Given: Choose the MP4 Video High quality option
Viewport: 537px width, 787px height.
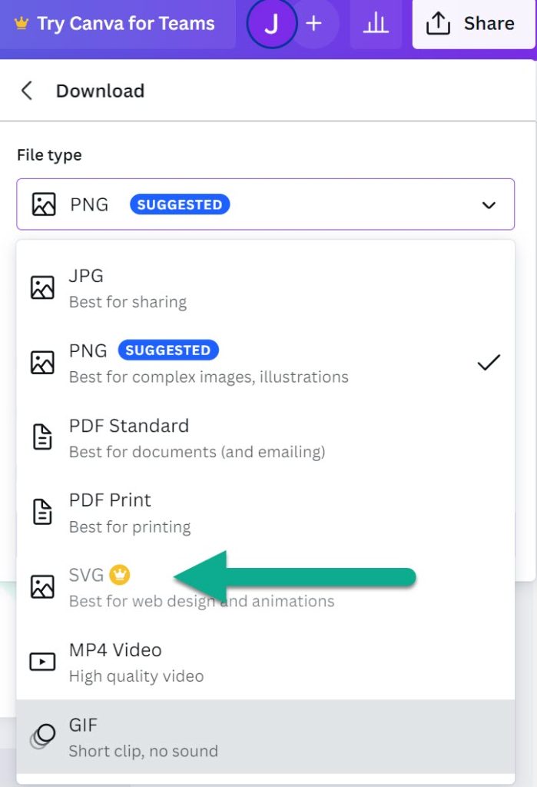Looking at the screenshot, I should pos(266,662).
